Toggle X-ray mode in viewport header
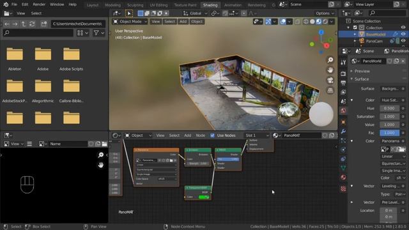Image resolution: width=409 pixels, height=230 pixels. [297, 22]
